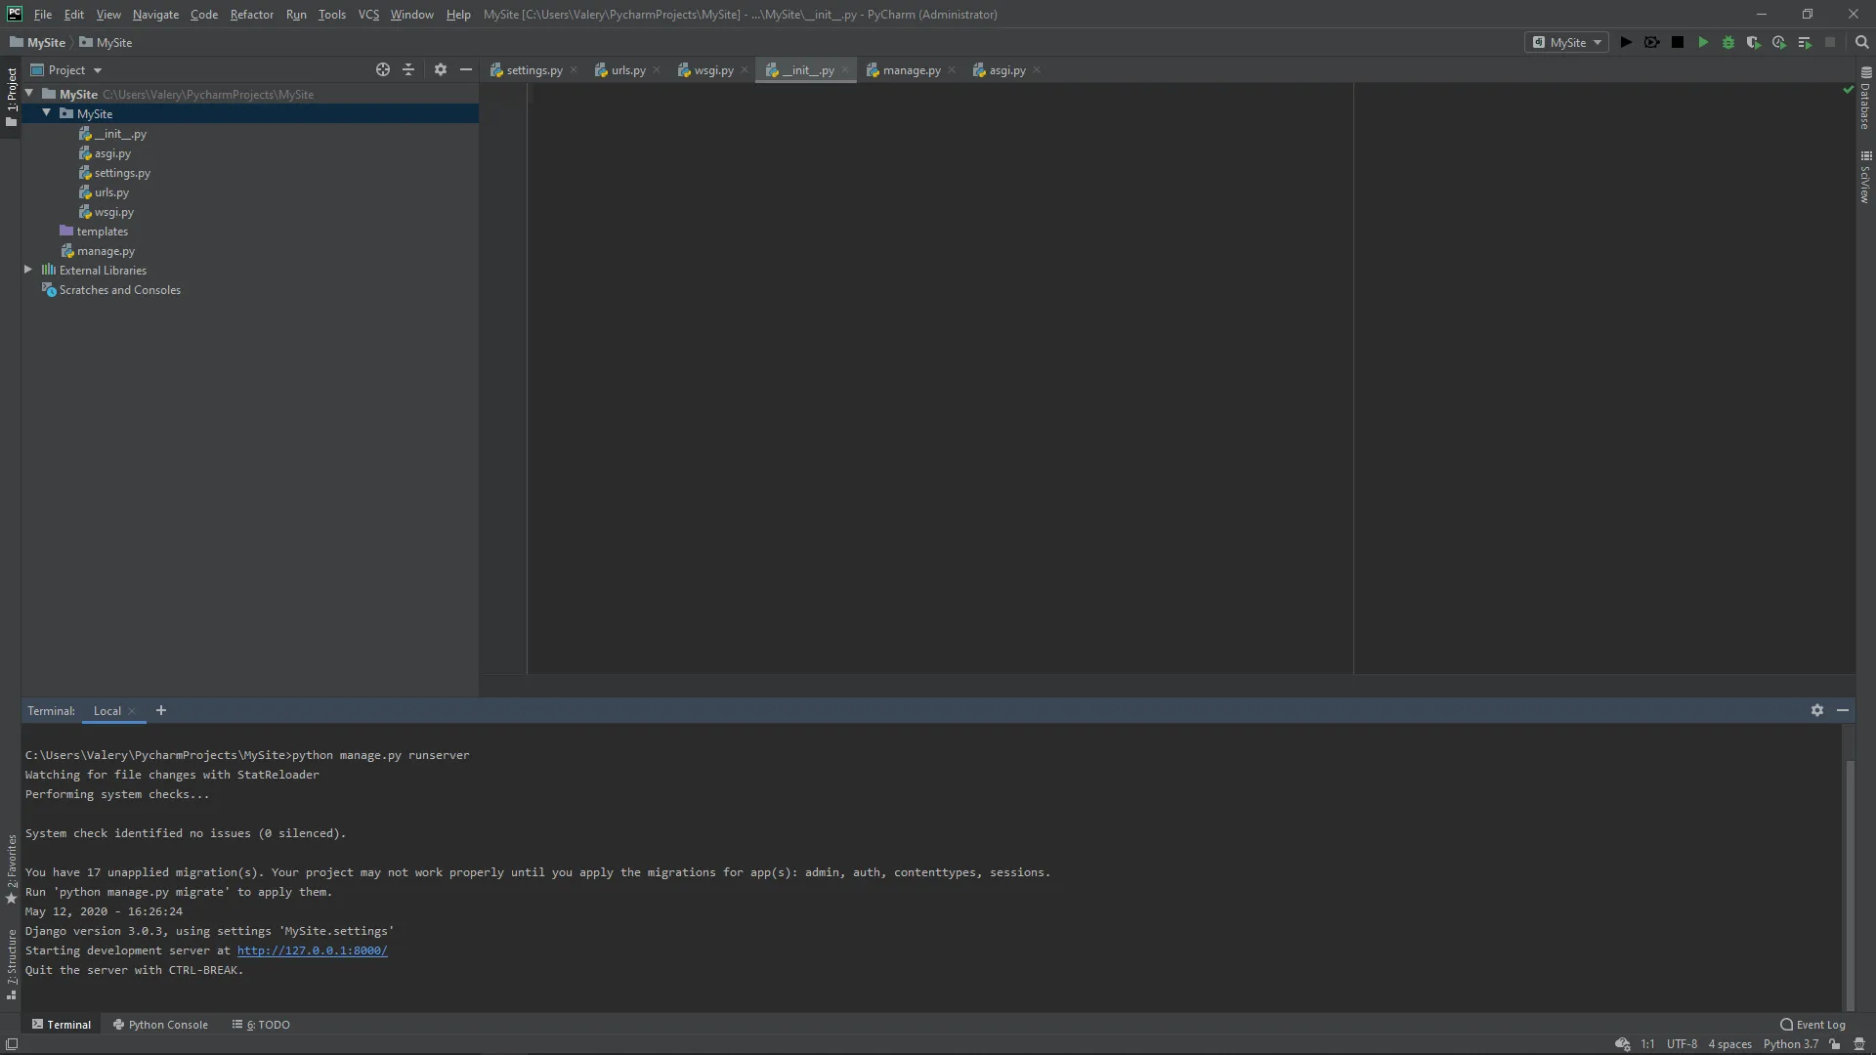Open Search Everywhere magnifier
The height and width of the screenshot is (1055, 1876).
point(1861,42)
